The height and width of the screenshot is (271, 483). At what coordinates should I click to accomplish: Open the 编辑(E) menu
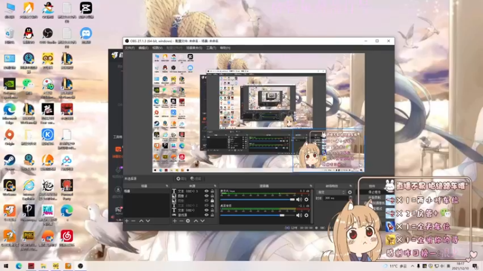(143, 48)
